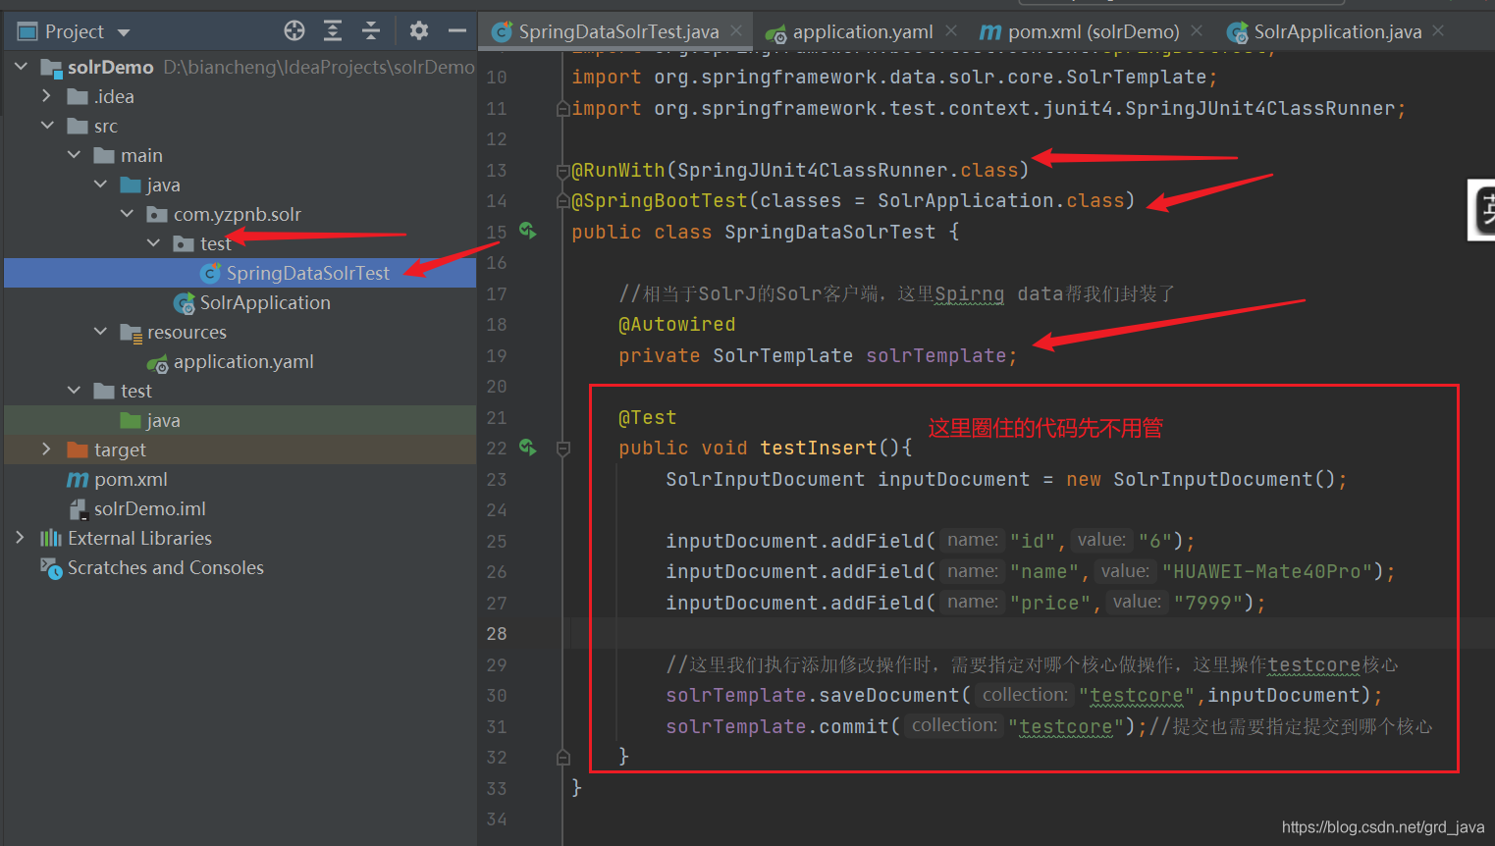Image resolution: width=1495 pixels, height=846 pixels.
Task: Click SolrApplication.class in SpringBootTest annotation
Action: tap(1000, 201)
